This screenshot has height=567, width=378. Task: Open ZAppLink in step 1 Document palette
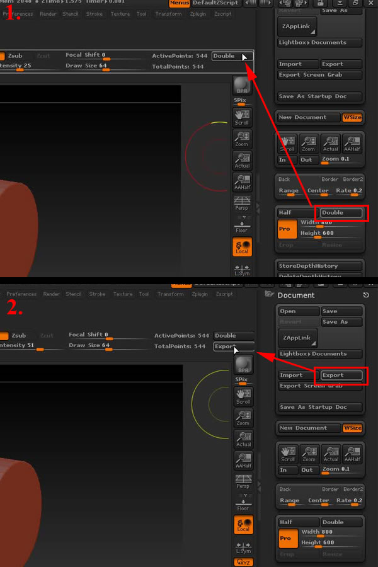click(x=297, y=26)
